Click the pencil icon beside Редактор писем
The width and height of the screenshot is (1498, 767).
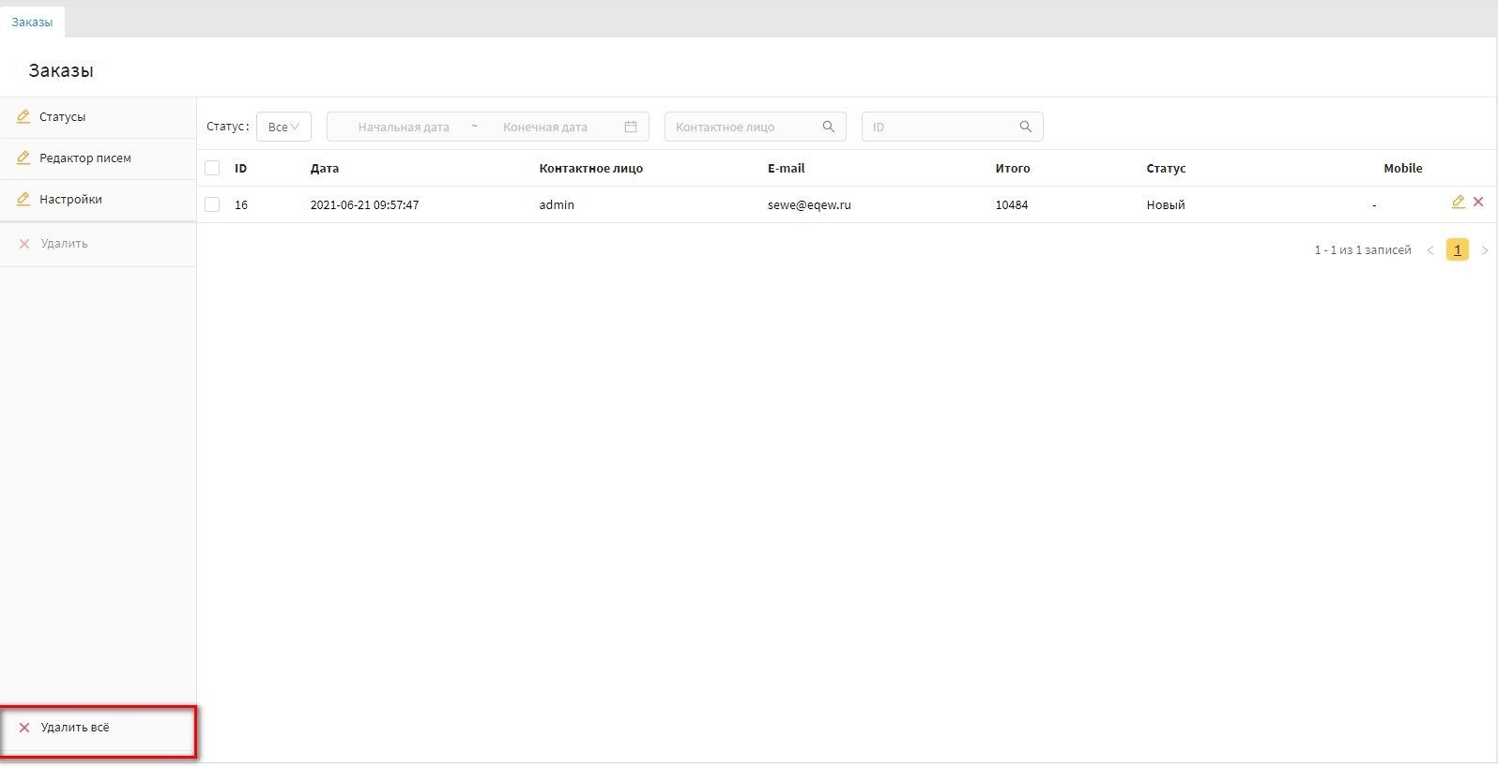[23, 158]
